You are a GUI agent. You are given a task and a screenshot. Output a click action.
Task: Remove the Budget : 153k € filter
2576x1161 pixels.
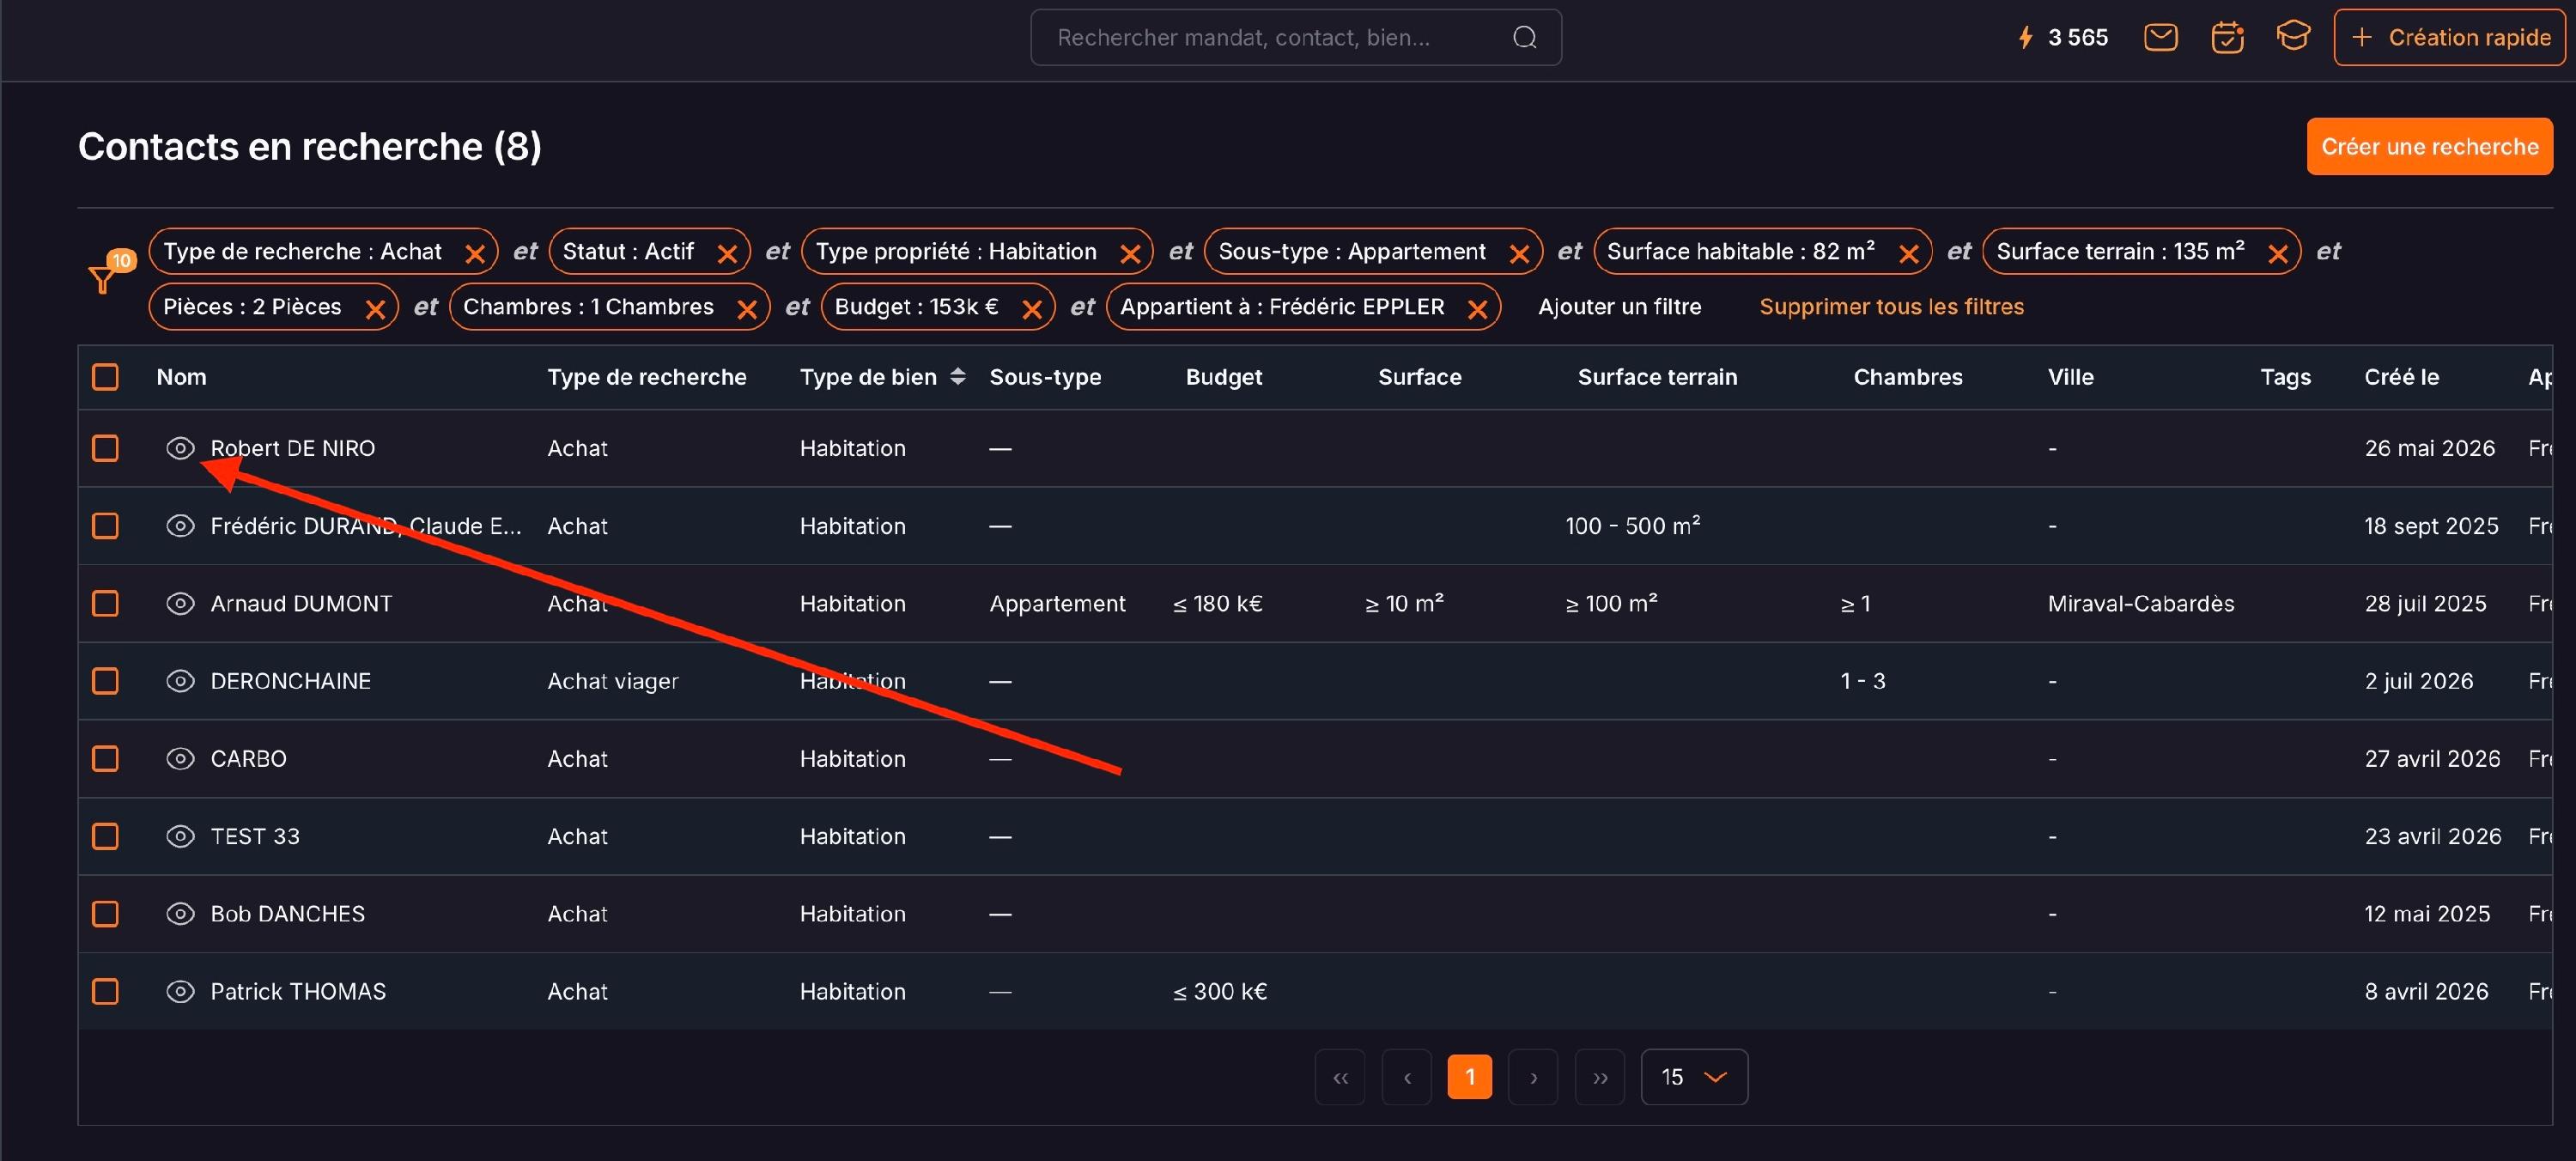coord(1032,309)
